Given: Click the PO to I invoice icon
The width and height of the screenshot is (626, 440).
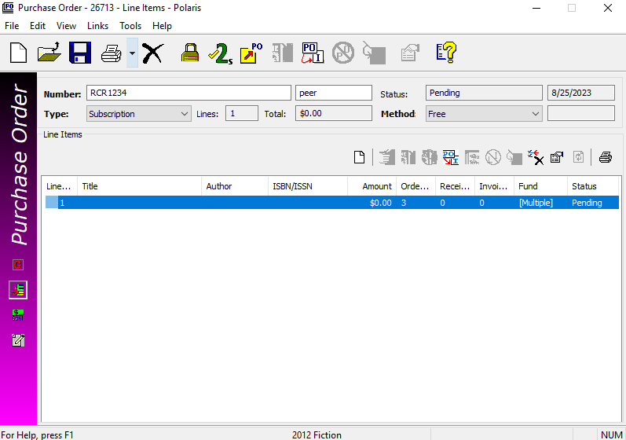Looking at the screenshot, I should click(313, 53).
